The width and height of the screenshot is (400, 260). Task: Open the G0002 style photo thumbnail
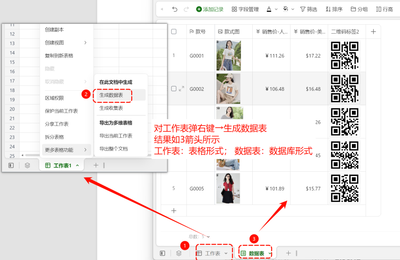[x=228, y=89]
